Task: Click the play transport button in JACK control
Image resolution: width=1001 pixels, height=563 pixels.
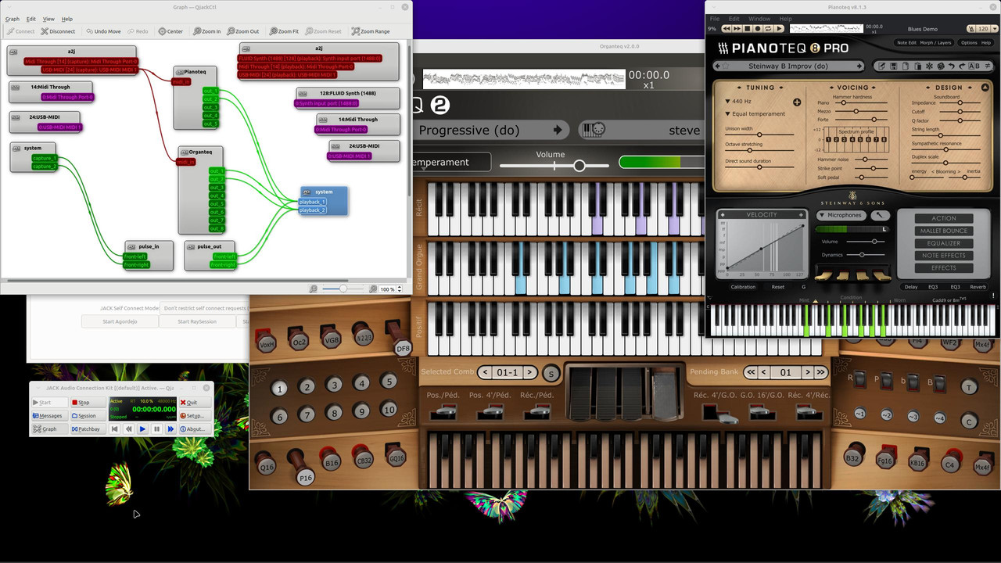Action: tap(142, 429)
